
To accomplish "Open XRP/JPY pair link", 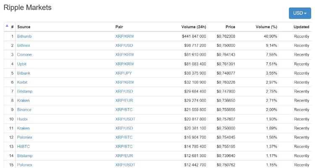I will (x=123, y=73).
